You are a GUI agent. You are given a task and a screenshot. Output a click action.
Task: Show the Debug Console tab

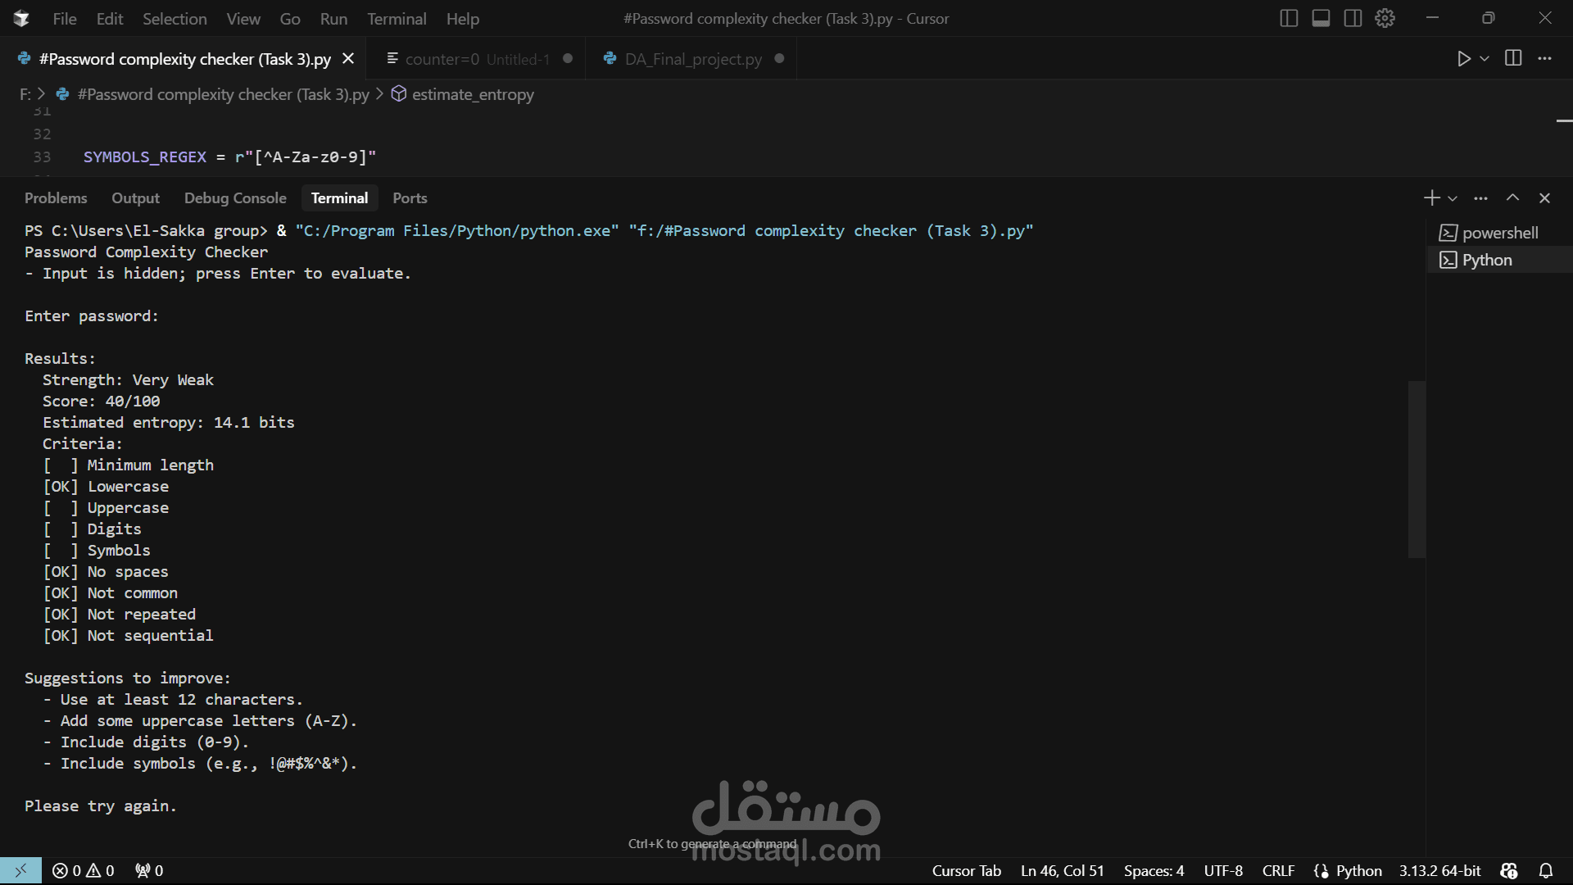tap(235, 197)
